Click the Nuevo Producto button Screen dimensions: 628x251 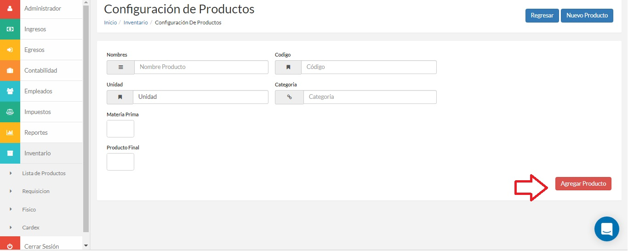click(587, 15)
